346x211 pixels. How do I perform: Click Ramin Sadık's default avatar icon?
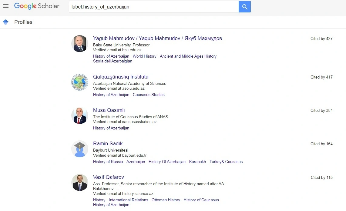pyautogui.click(x=79, y=149)
